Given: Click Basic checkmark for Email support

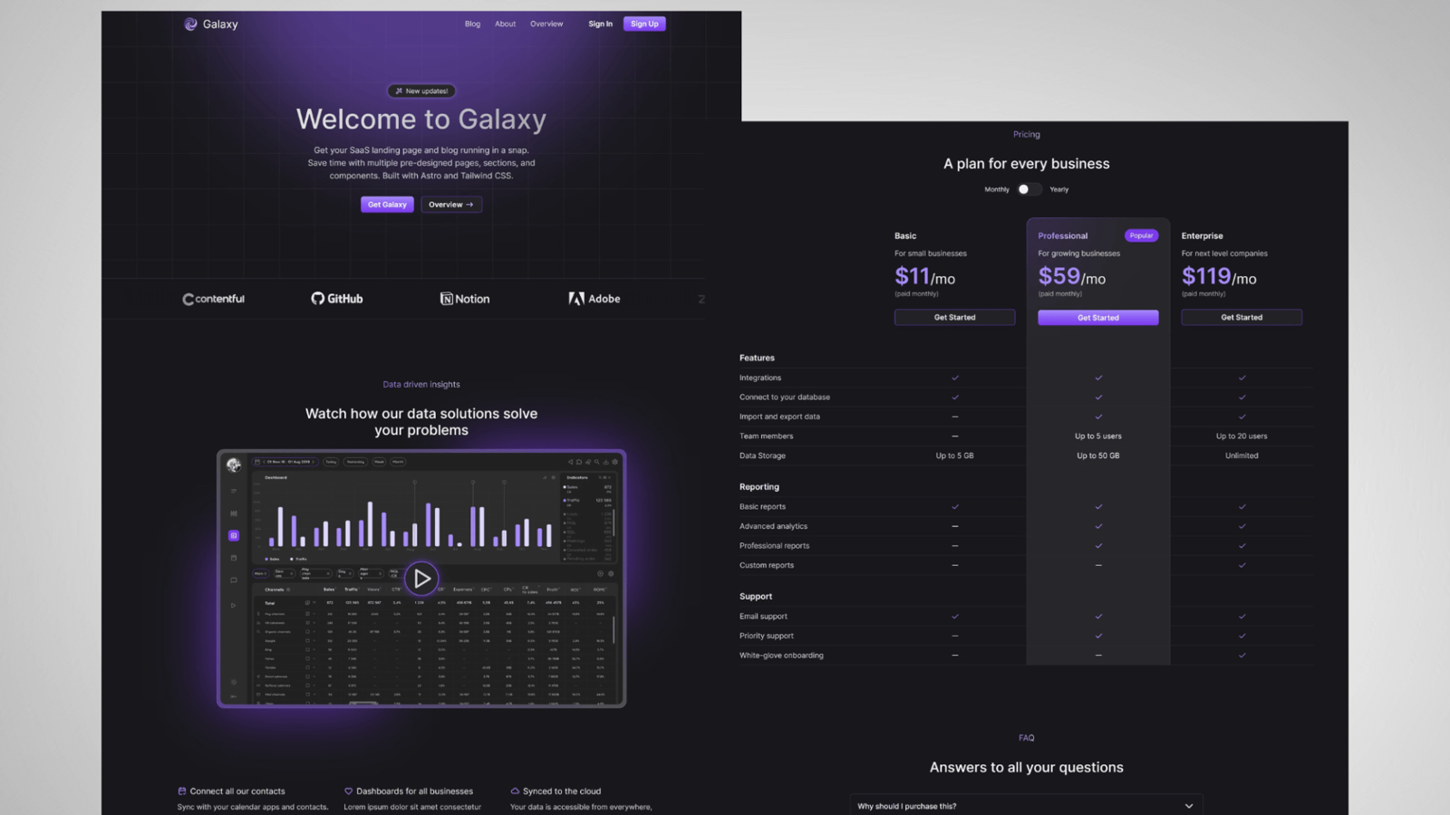Looking at the screenshot, I should click(x=955, y=617).
